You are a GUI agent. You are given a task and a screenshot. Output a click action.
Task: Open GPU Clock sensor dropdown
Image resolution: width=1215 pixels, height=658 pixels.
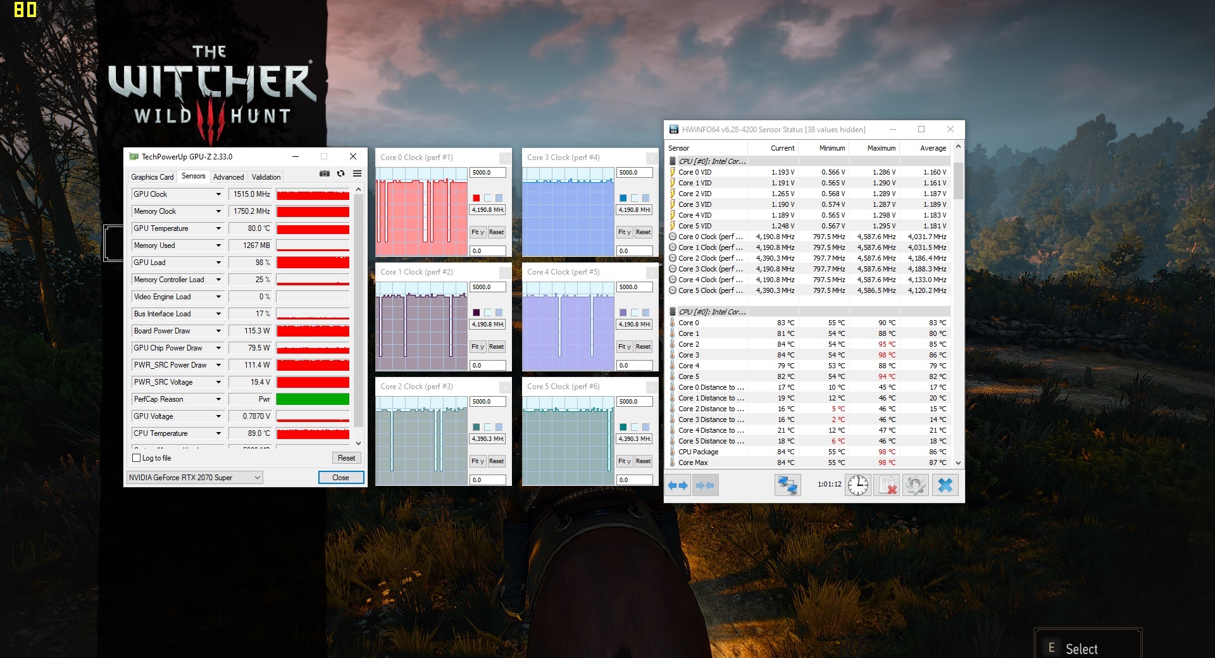[218, 194]
